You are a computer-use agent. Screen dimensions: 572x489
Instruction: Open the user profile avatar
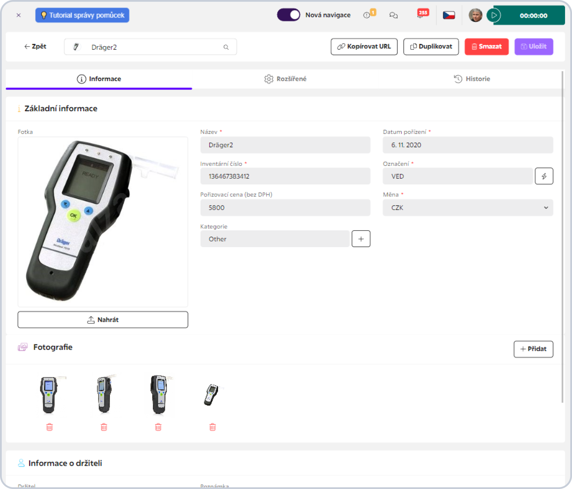pyautogui.click(x=476, y=15)
